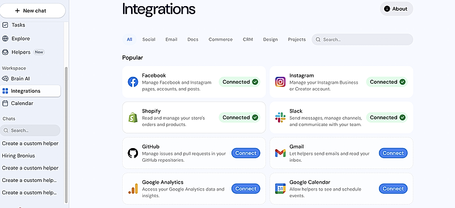455x208 pixels.
Task: Click the Google Analytics bar-chart icon
Action: 133,189
